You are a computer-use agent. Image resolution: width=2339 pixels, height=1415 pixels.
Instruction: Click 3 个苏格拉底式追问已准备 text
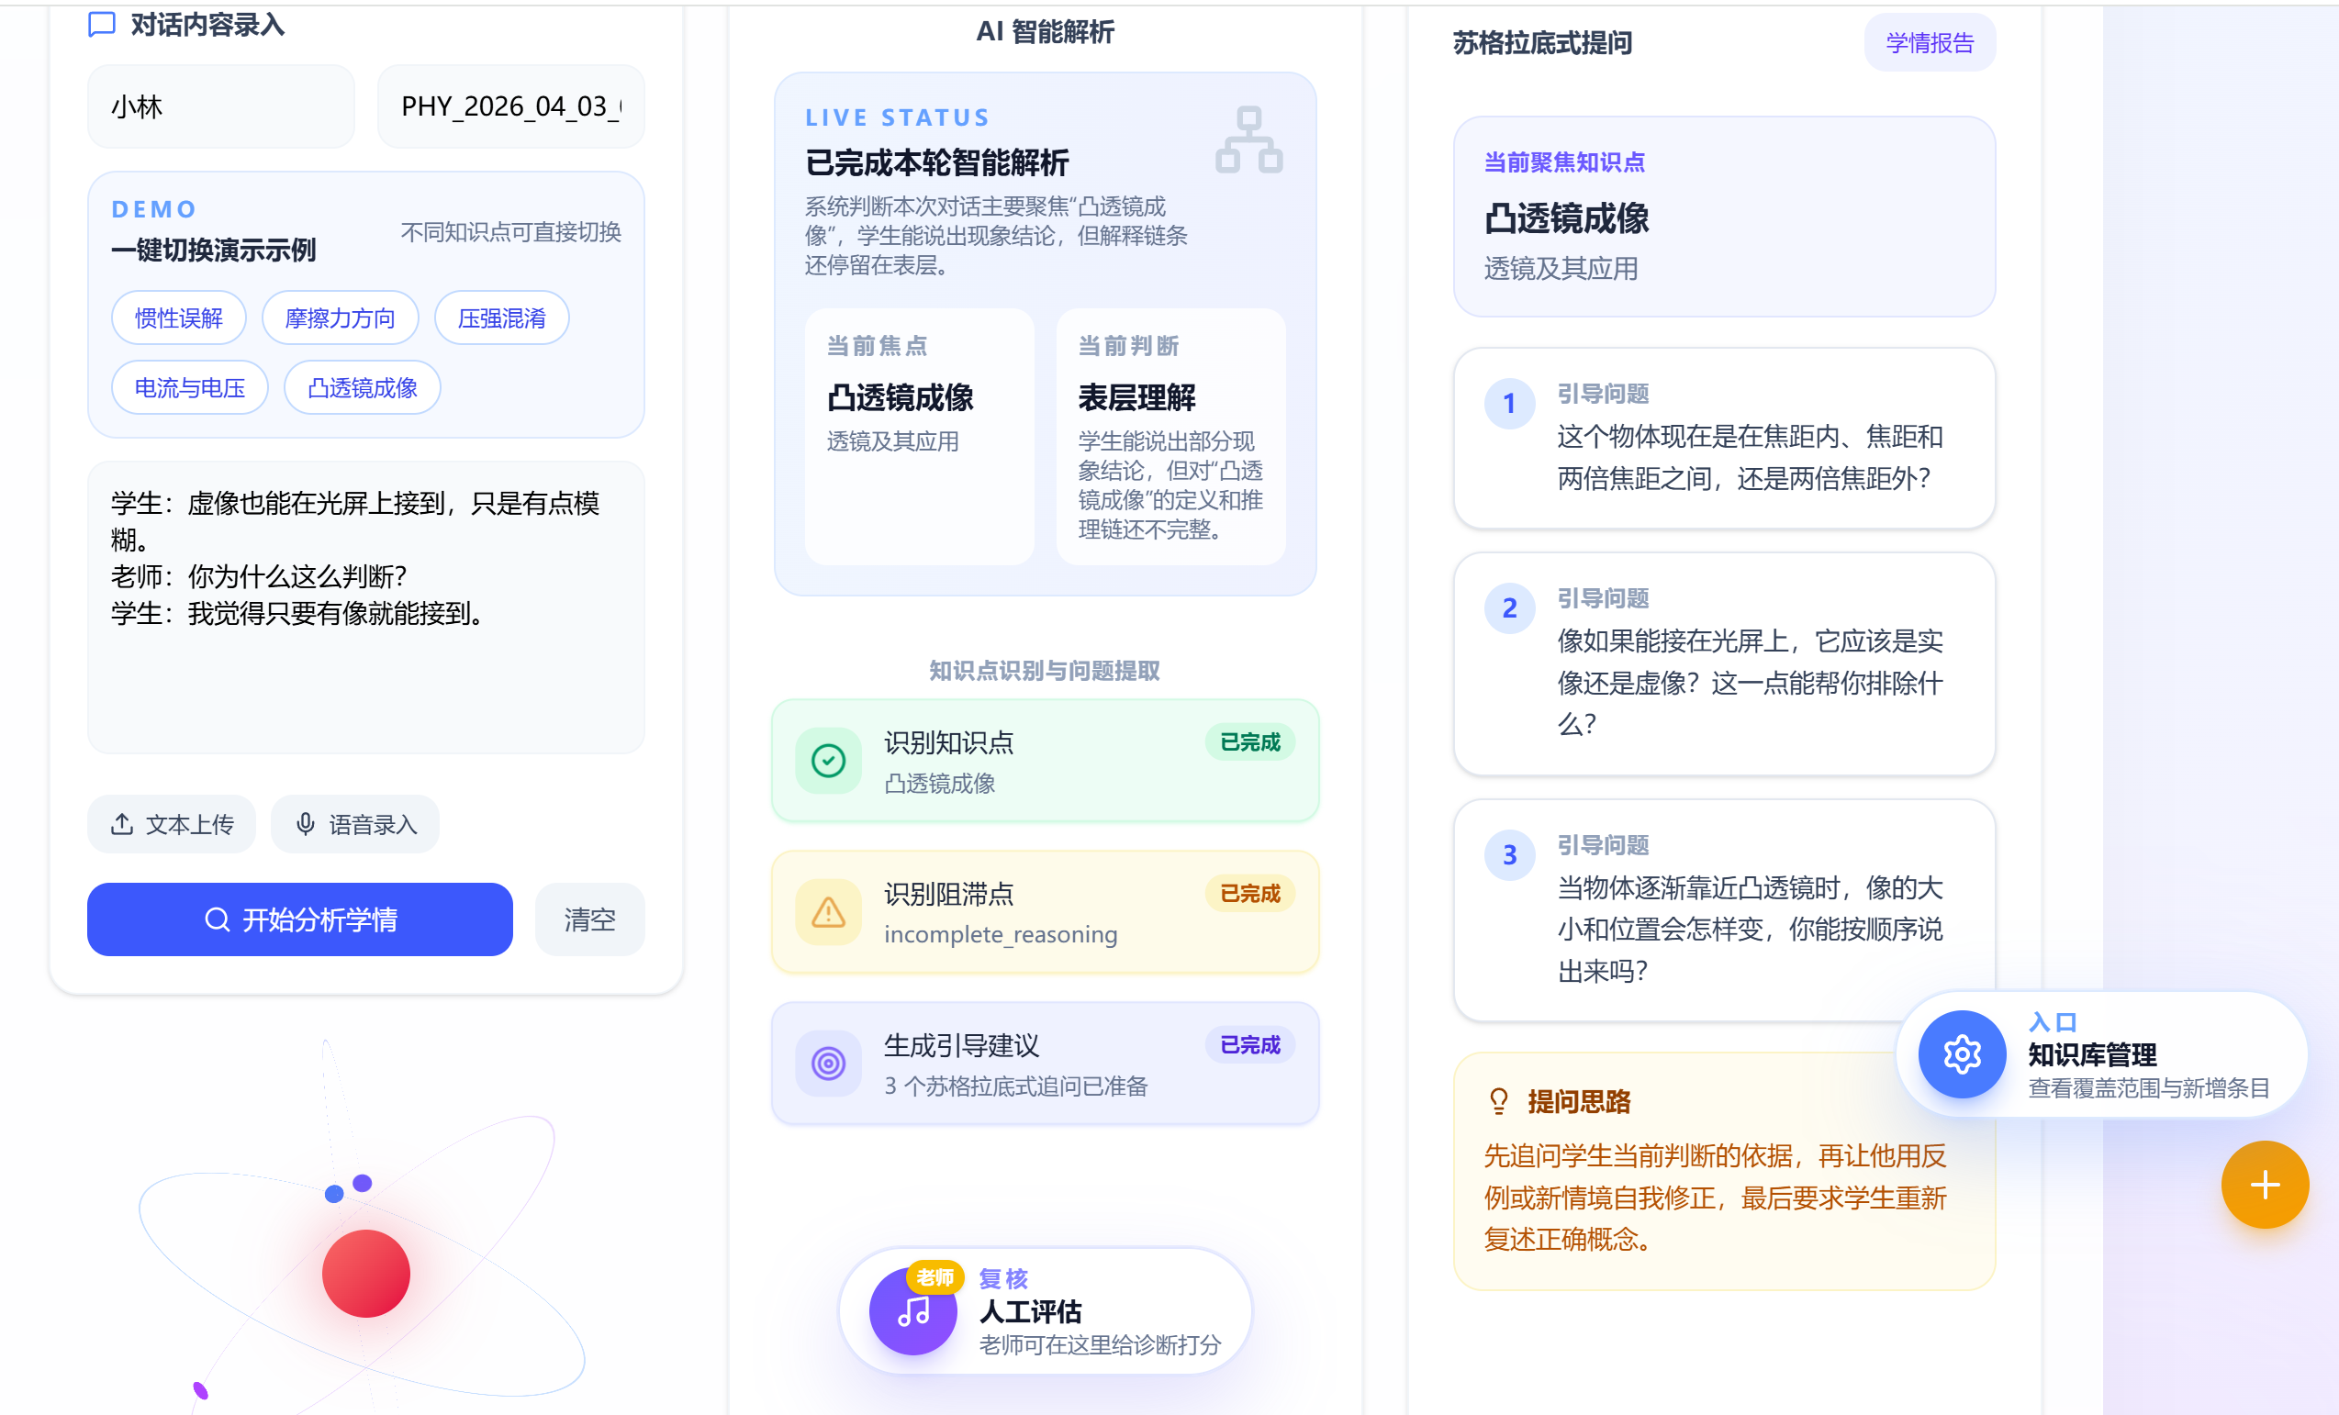[1015, 1086]
